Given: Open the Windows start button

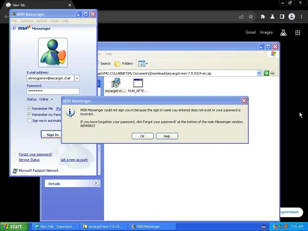Looking at the screenshot, I should [14, 226].
